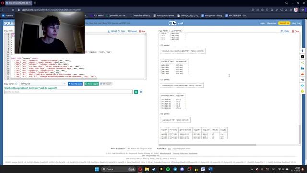Click the heart bookmark icon in toolbar
The height and width of the screenshot is (173, 307).
tap(282, 10)
